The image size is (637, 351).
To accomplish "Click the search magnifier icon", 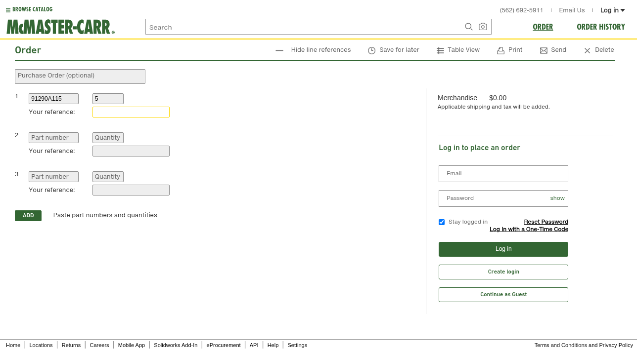I will click(x=469, y=27).
